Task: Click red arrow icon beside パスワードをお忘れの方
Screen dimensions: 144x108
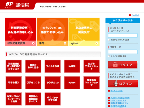Action: [109, 98]
